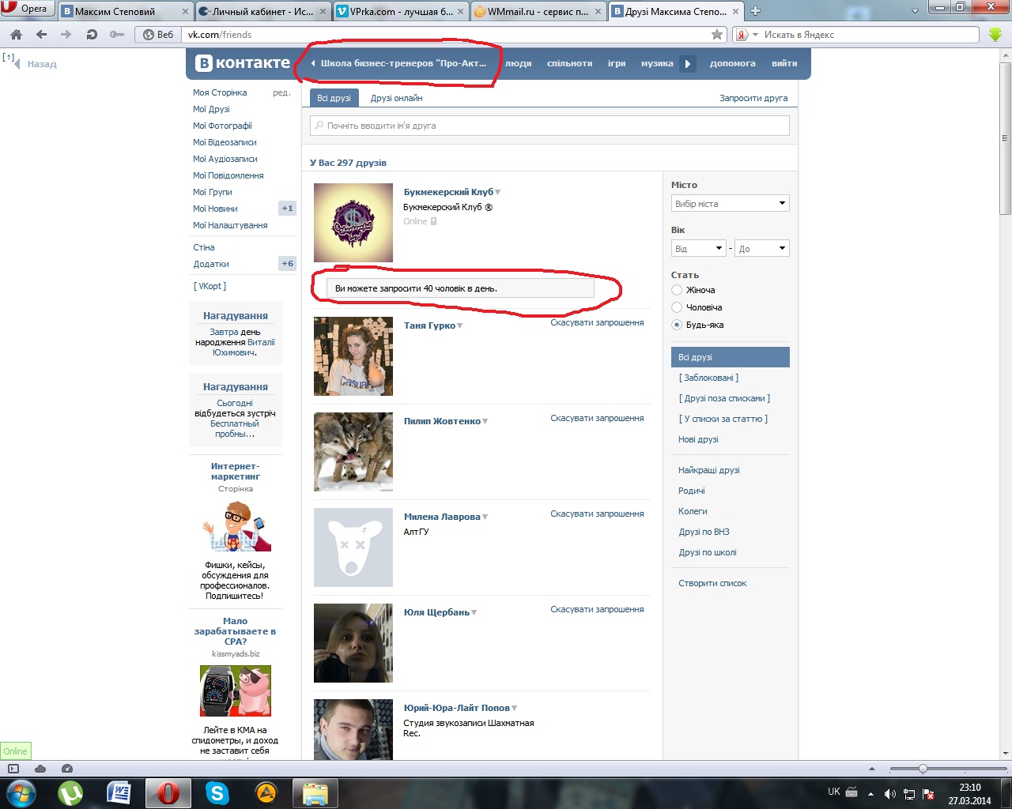Click the +6 counter next to Додатки

tap(288, 264)
